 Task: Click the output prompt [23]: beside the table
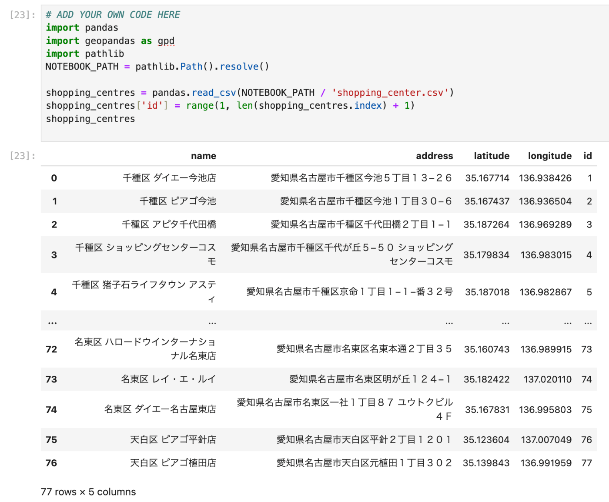pos(23,156)
